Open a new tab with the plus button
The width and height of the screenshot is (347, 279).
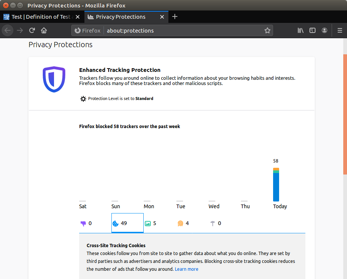(x=175, y=16)
